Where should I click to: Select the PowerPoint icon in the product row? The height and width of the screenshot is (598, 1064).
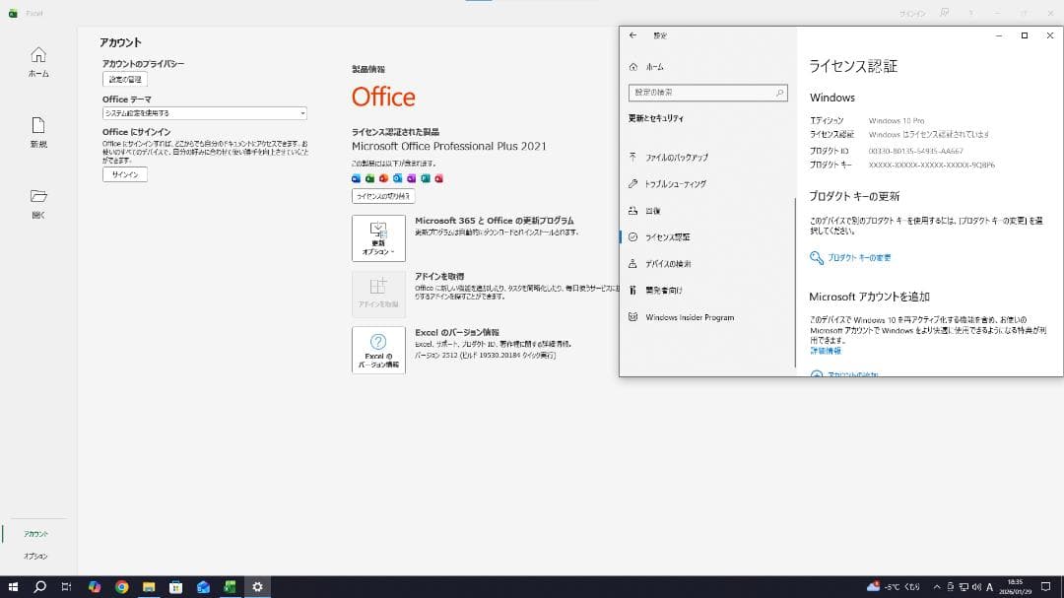click(383, 178)
